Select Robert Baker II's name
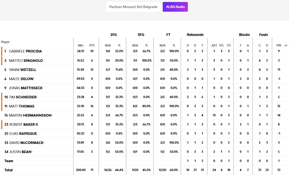Image resolution: width=289 pixels, height=177 pixels. (x=24, y=125)
